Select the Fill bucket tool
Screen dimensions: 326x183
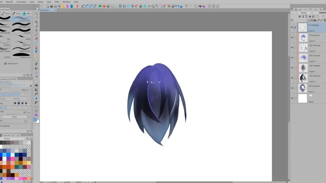point(36,85)
